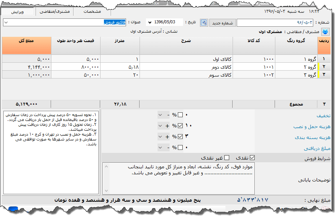Switch to the مشتری/متقاضی tab

point(55,12)
